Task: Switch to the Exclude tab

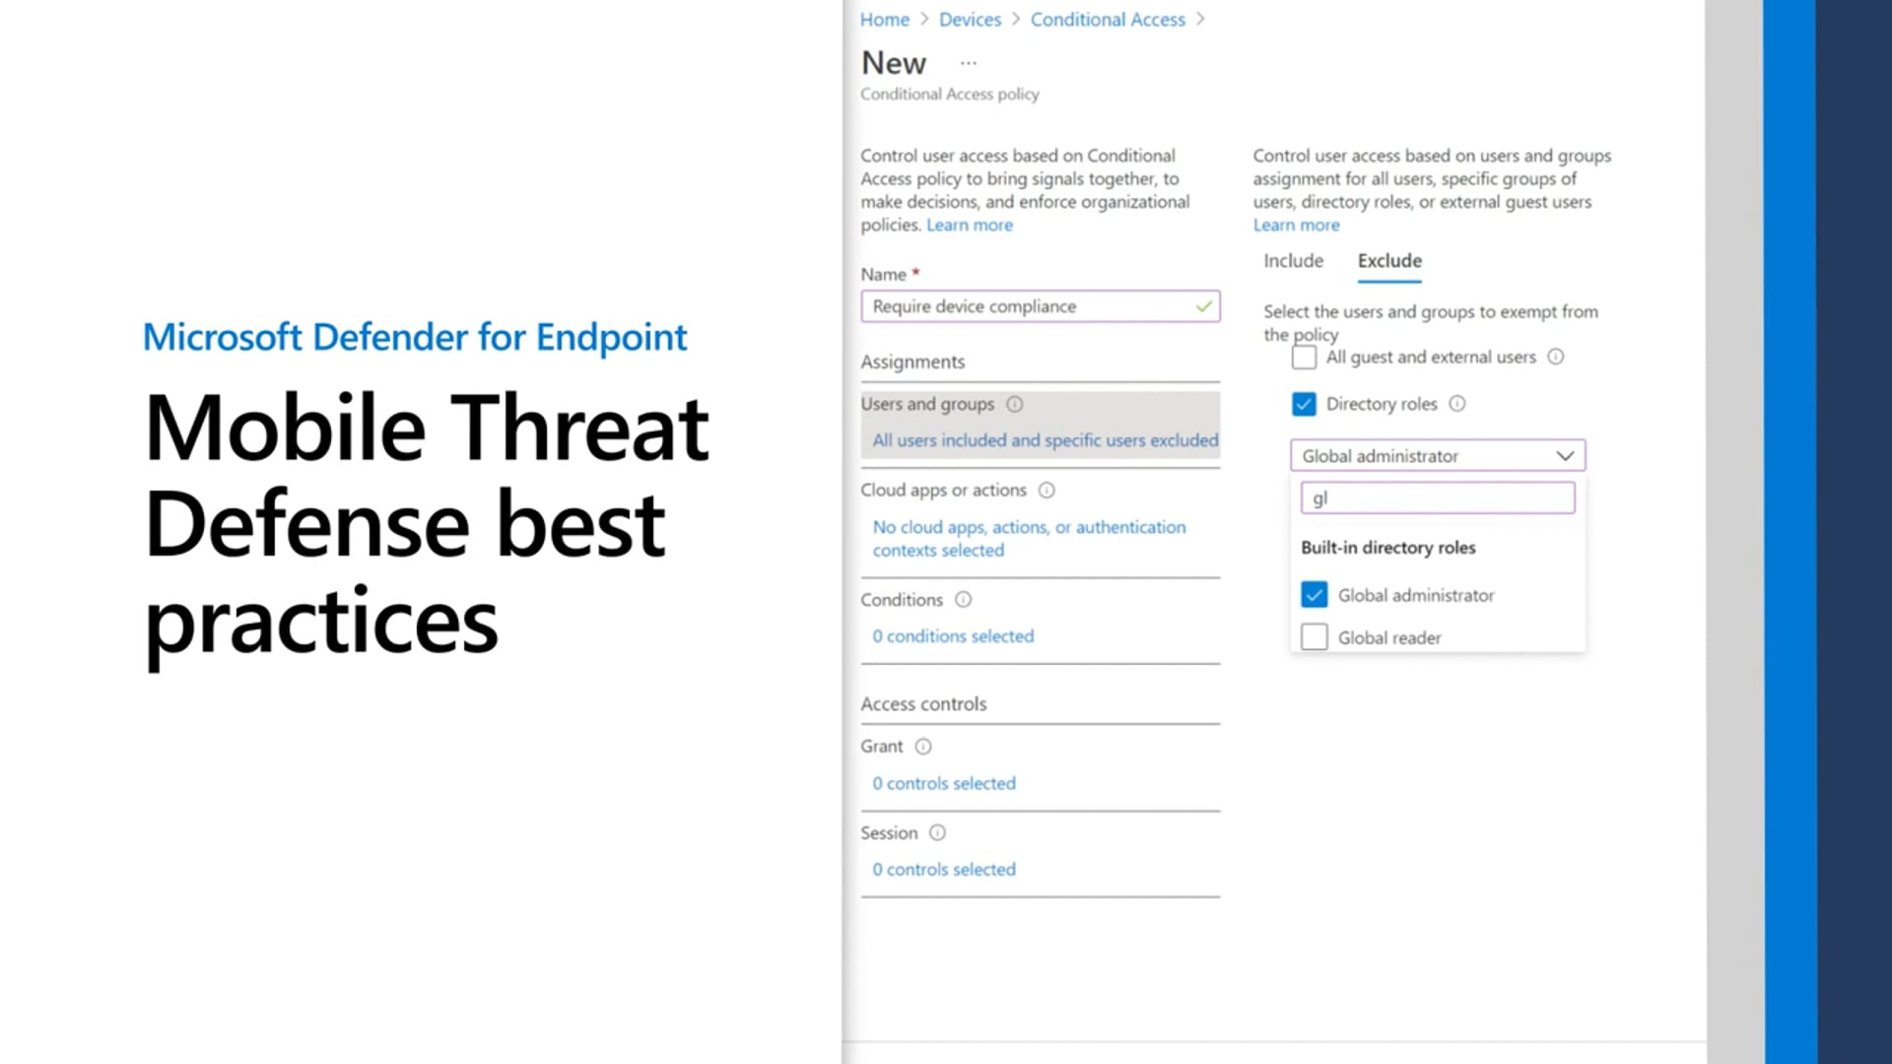Action: (1387, 260)
